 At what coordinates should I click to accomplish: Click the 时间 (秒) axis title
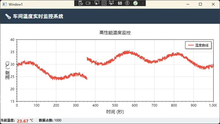tap(115, 112)
